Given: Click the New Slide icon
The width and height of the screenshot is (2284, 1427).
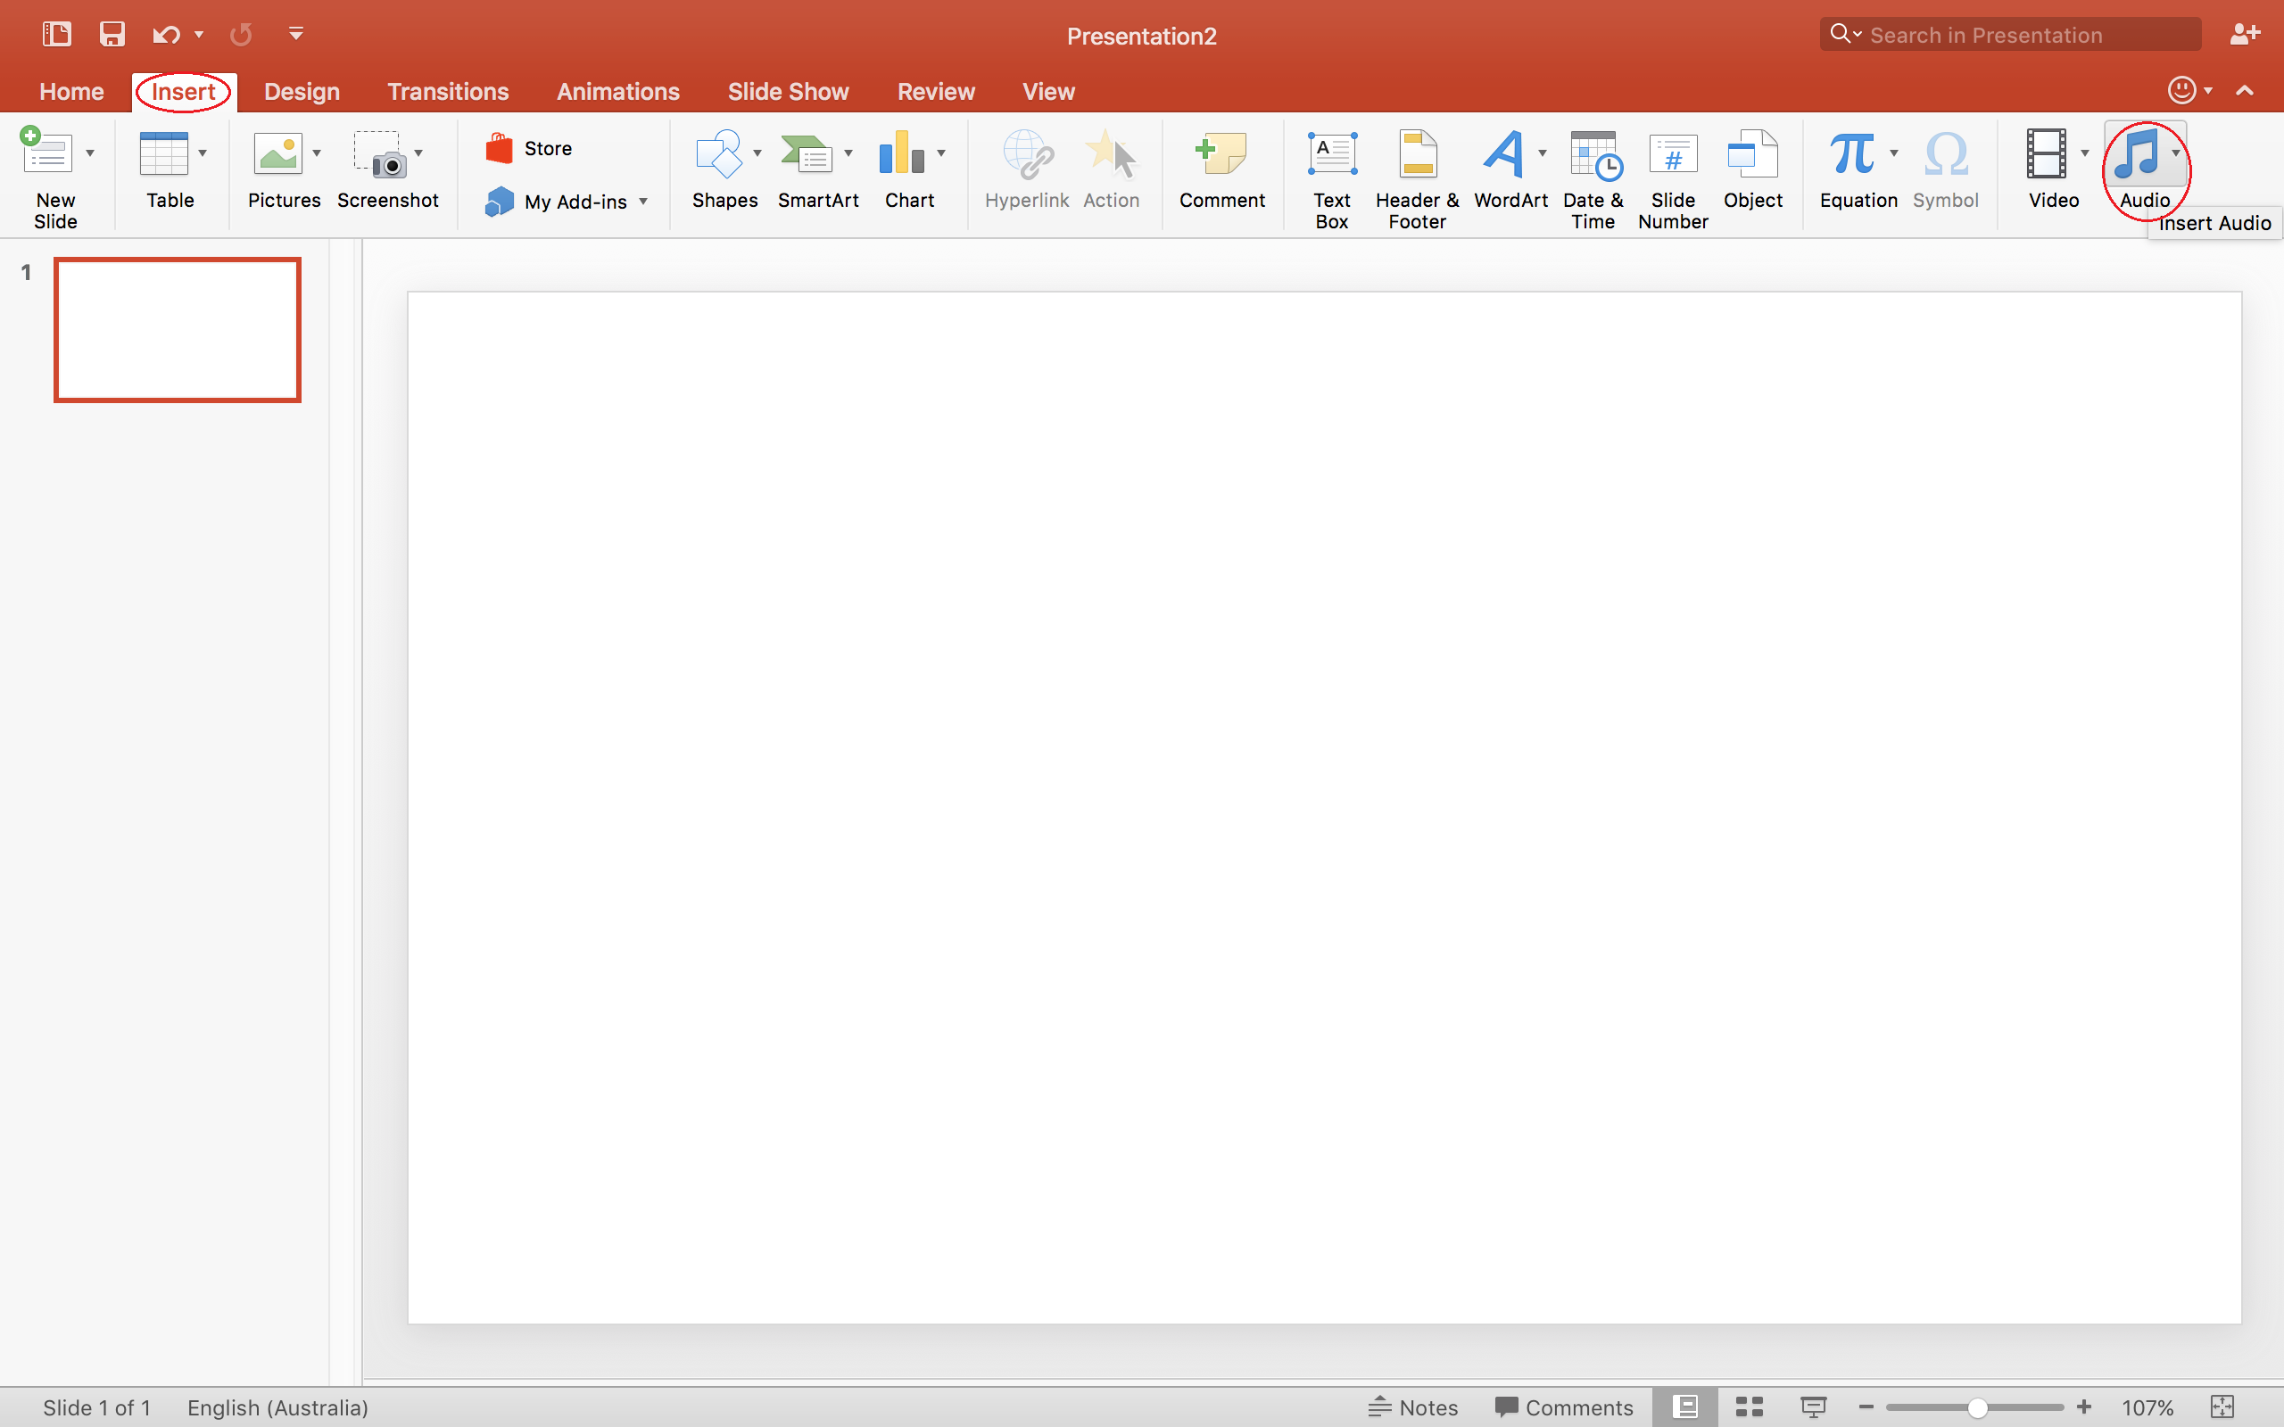Looking at the screenshot, I should click(x=46, y=152).
